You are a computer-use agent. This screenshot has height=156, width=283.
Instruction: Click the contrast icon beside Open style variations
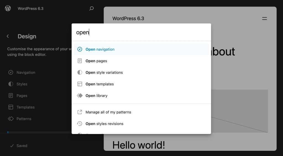point(80,72)
